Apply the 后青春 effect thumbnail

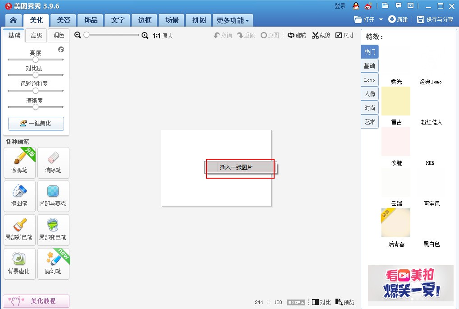pos(396,223)
